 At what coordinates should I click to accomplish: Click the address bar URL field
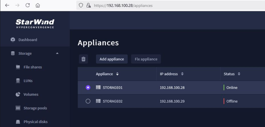click(x=171, y=5)
